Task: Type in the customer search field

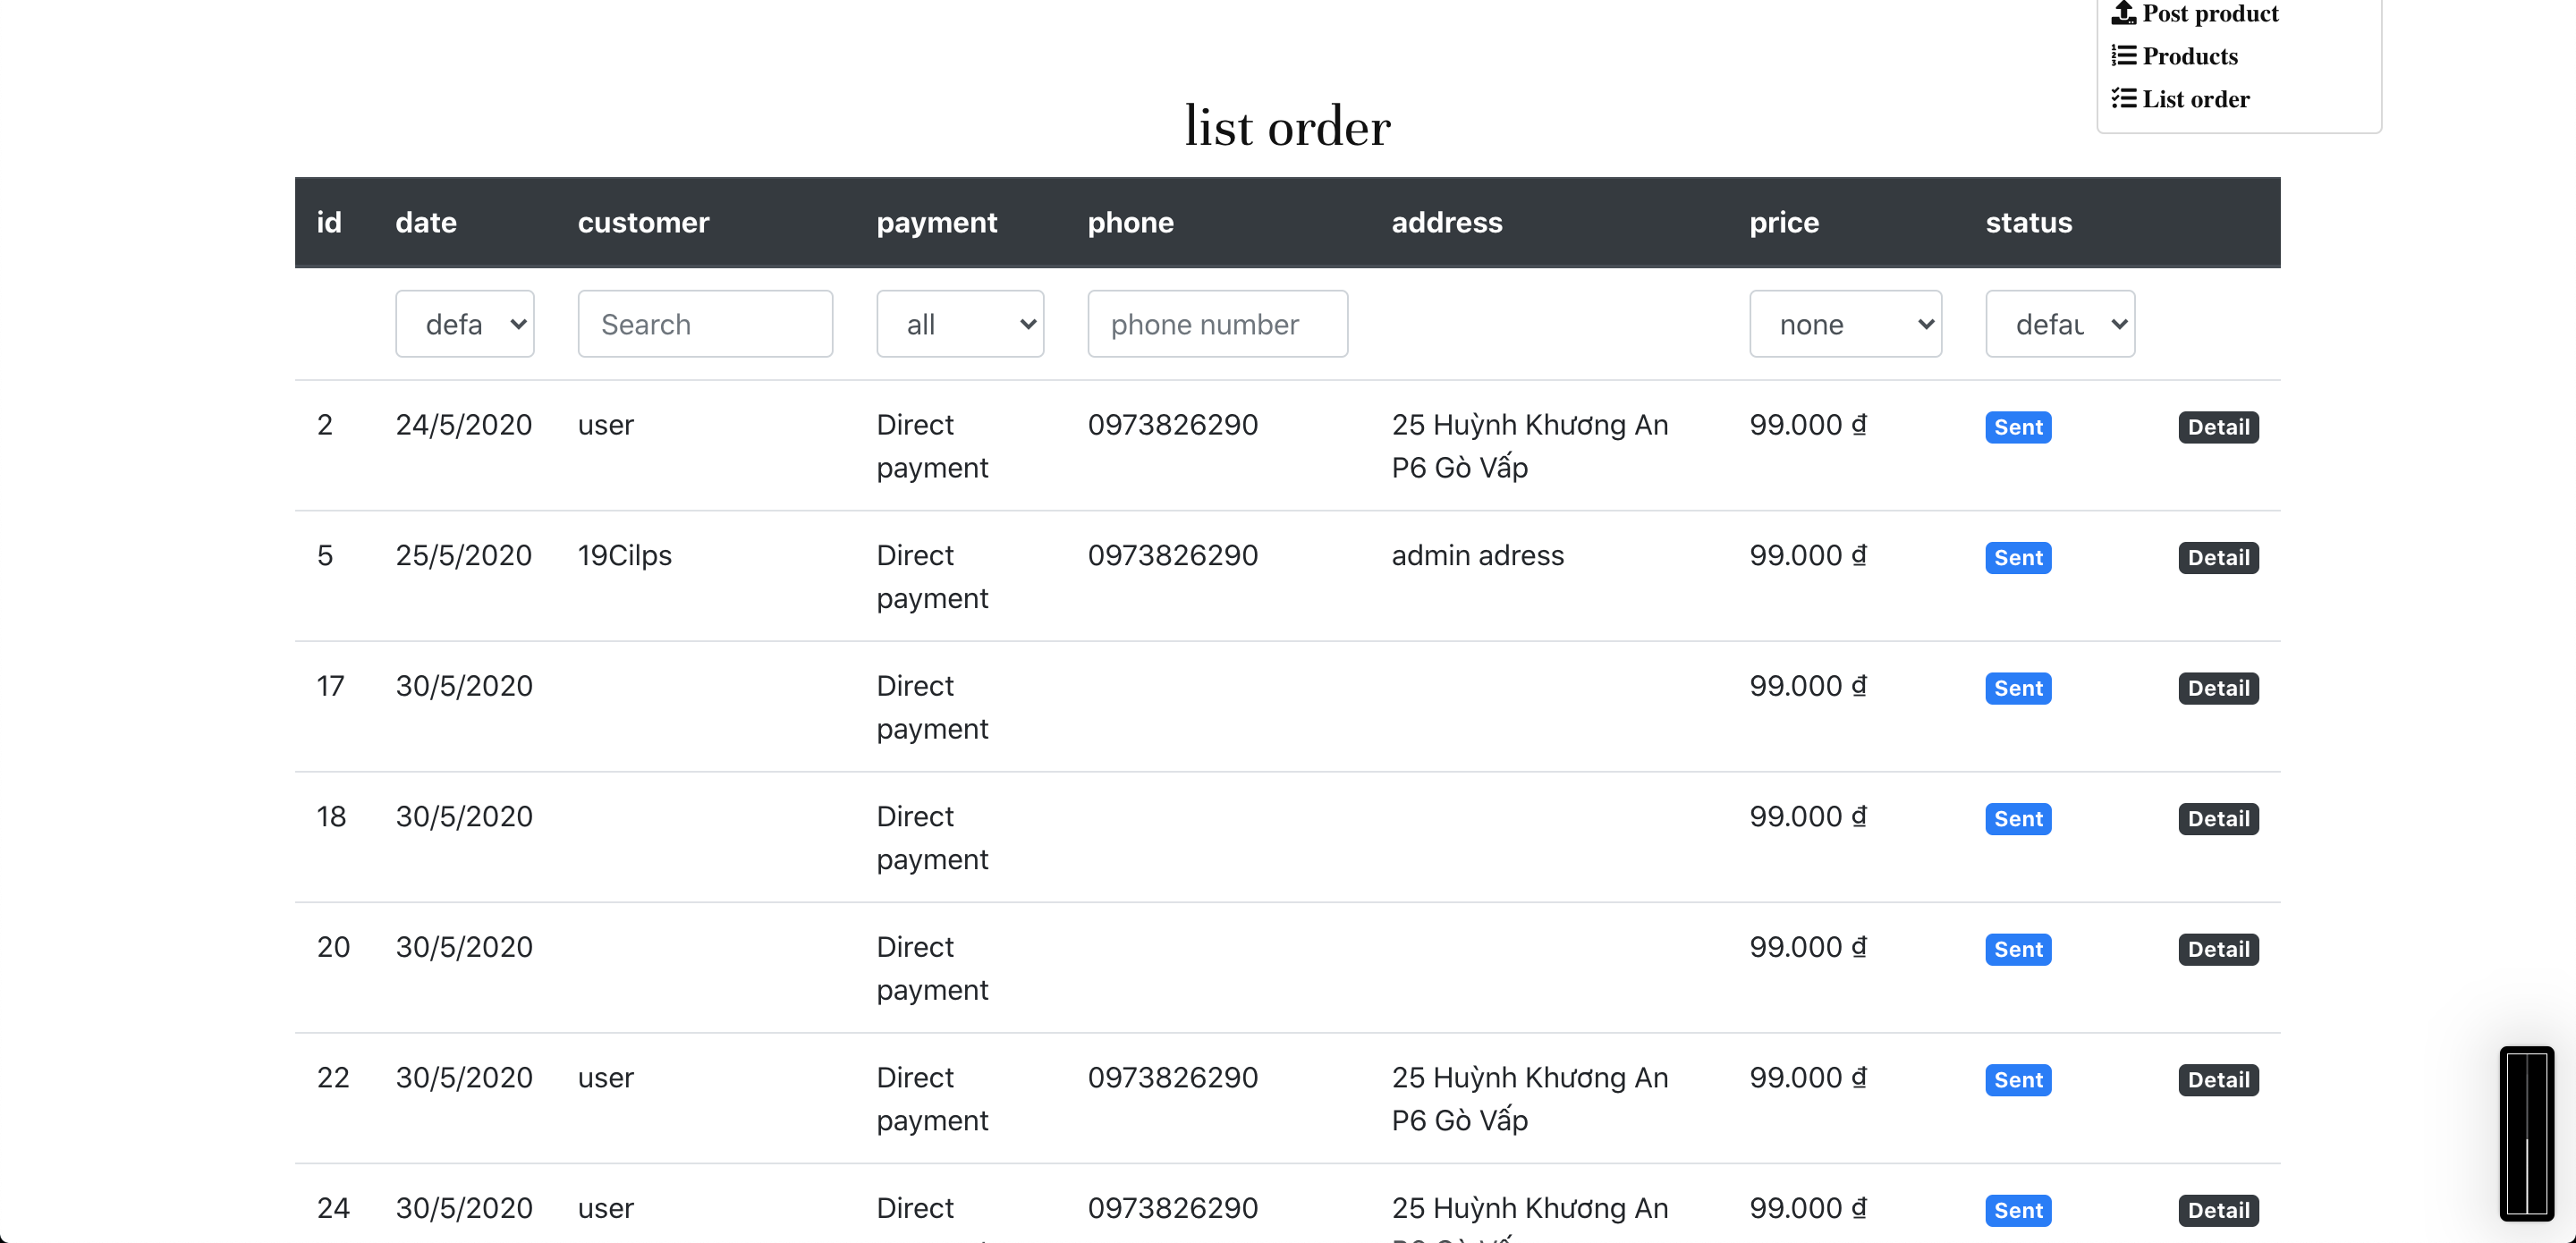Action: click(703, 324)
